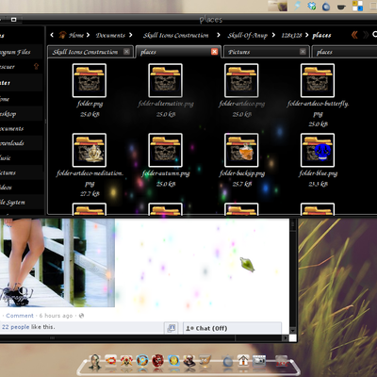Click the Home icon in the path bar
This screenshot has height=377, width=377.
(x=62, y=35)
